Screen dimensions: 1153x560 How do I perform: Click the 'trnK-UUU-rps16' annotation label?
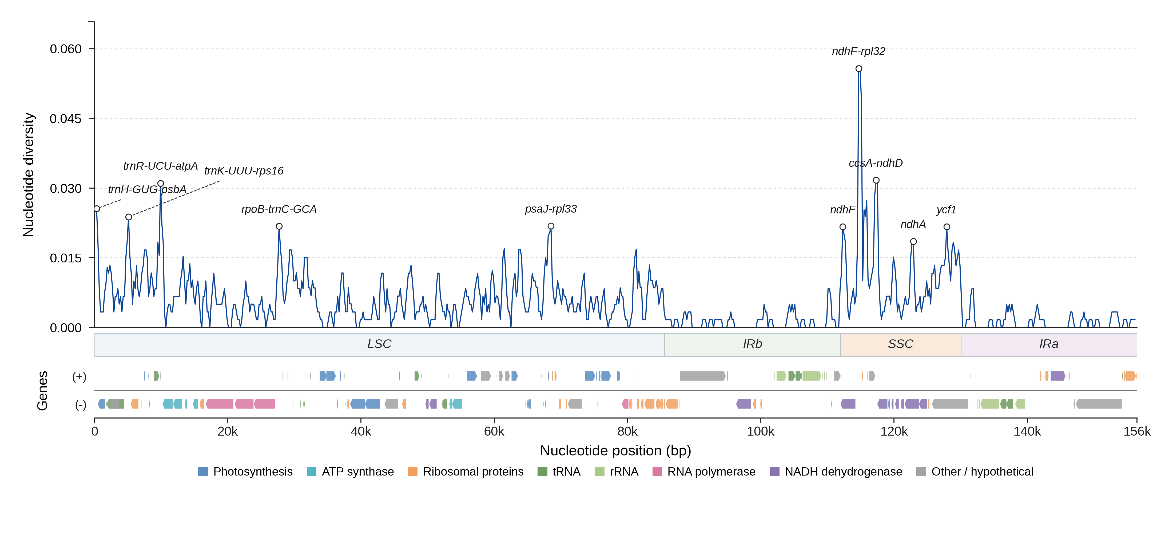point(244,171)
